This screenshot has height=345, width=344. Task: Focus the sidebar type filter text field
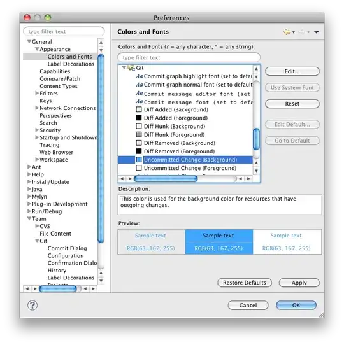pos(64,31)
